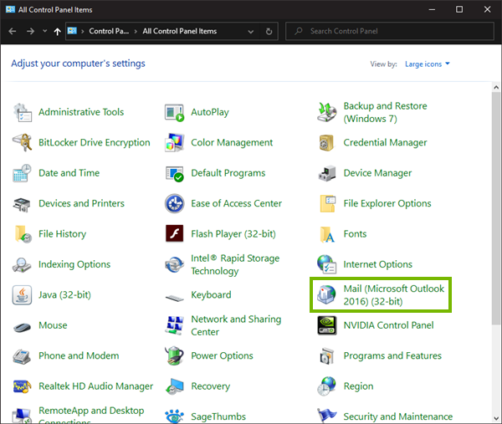Click the Keyboard icon
502x424 pixels.
point(175,298)
